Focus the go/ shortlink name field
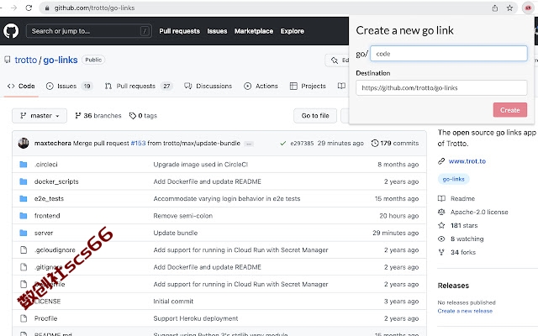The width and height of the screenshot is (538, 336). (x=449, y=54)
